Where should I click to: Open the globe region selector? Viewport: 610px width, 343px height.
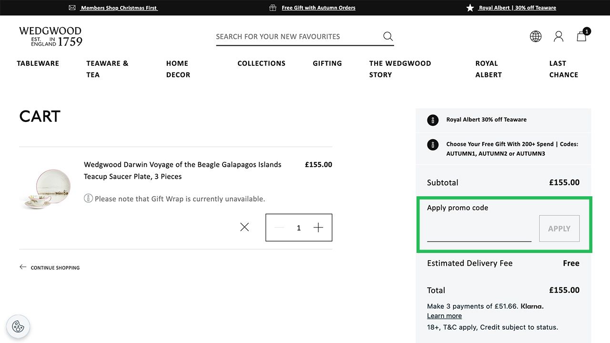click(x=536, y=36)
